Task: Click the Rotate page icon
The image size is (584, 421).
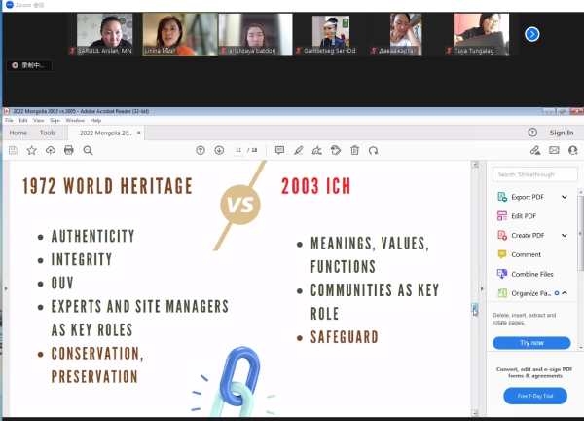Action: tap(373, 150)
